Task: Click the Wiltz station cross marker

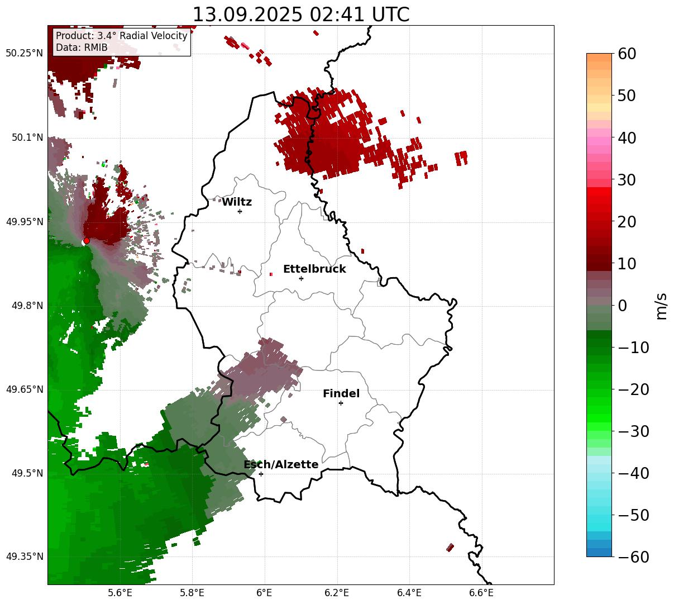Action: coord(240,211)
